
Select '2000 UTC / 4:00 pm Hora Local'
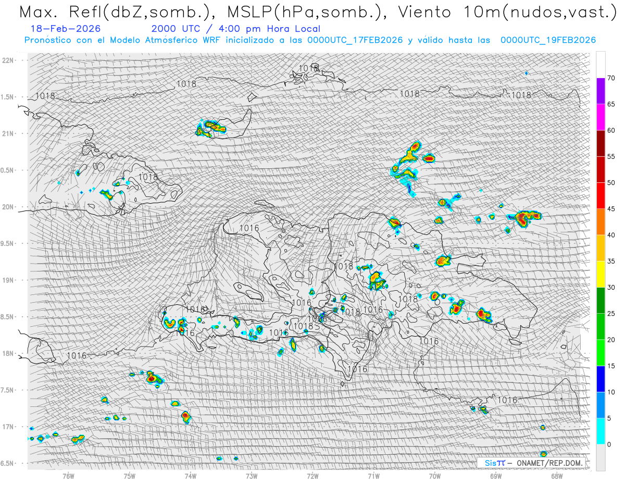236,29
